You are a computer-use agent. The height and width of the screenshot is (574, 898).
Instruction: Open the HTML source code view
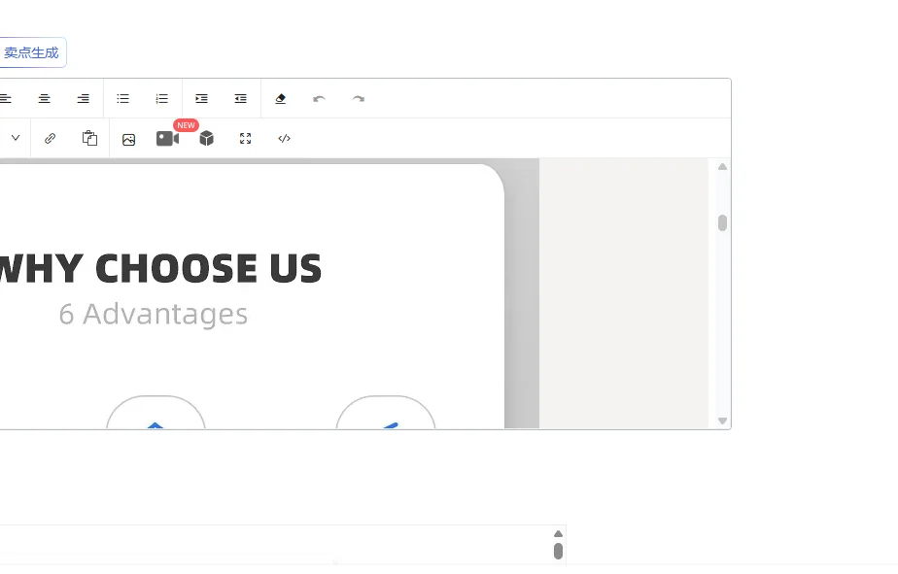pos(285,139)
